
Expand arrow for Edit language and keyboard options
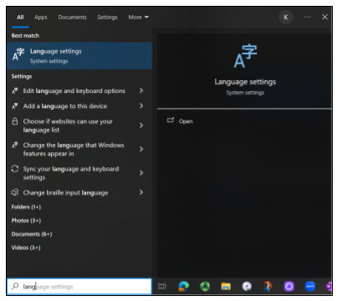coord(141,90)
